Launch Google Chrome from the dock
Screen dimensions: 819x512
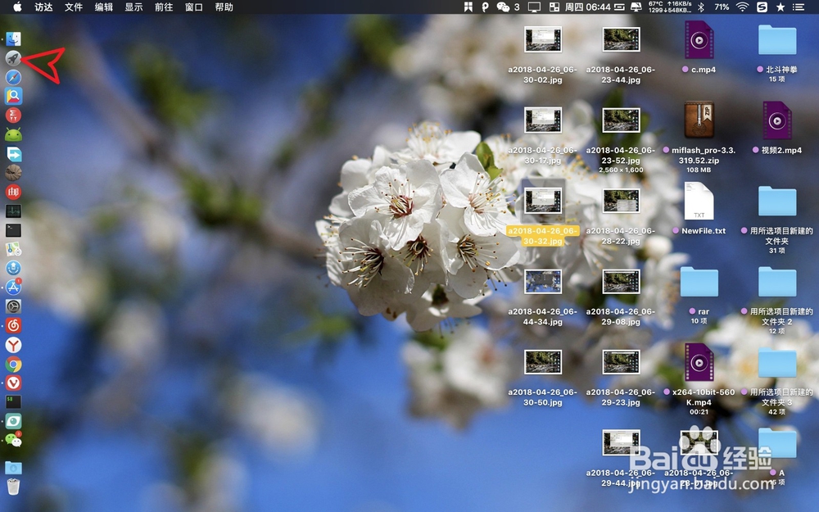click(x=14, y=365)
